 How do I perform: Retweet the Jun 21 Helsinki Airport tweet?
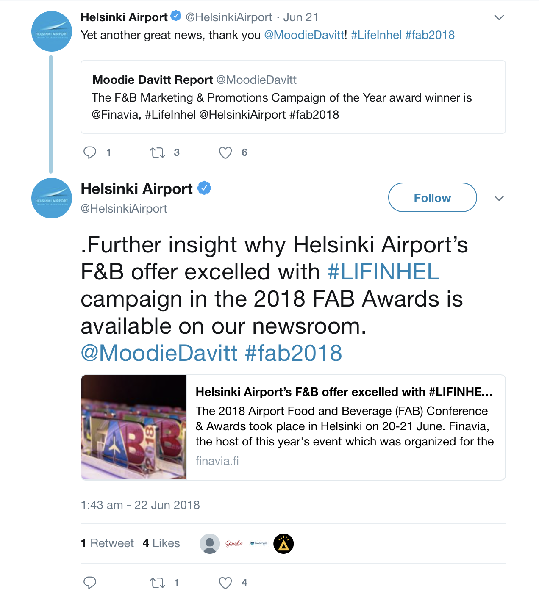pyautogui.click(x=158, y=152)
